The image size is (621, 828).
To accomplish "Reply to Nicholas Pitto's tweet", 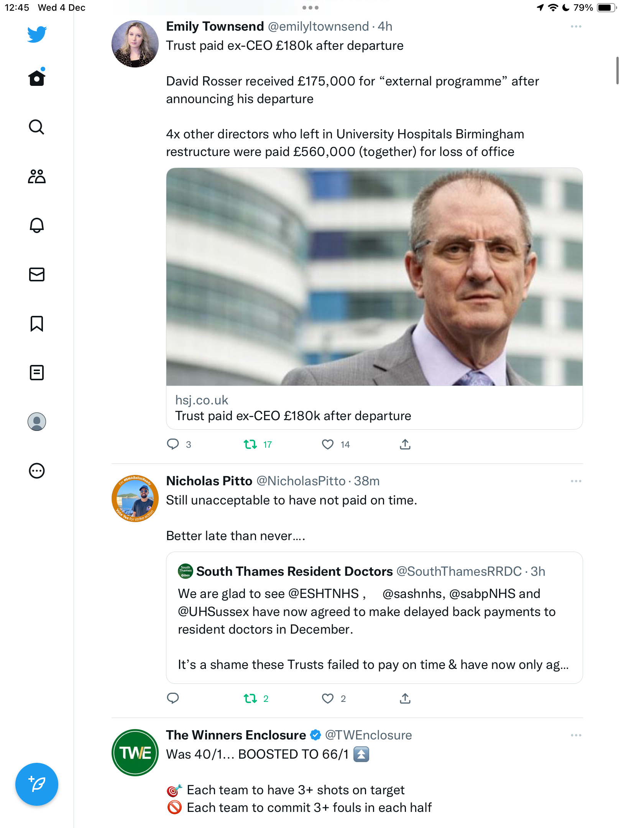I will (x=173, y=698).
